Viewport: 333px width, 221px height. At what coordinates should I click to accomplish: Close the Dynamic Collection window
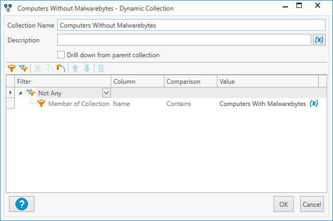(318, 5)
